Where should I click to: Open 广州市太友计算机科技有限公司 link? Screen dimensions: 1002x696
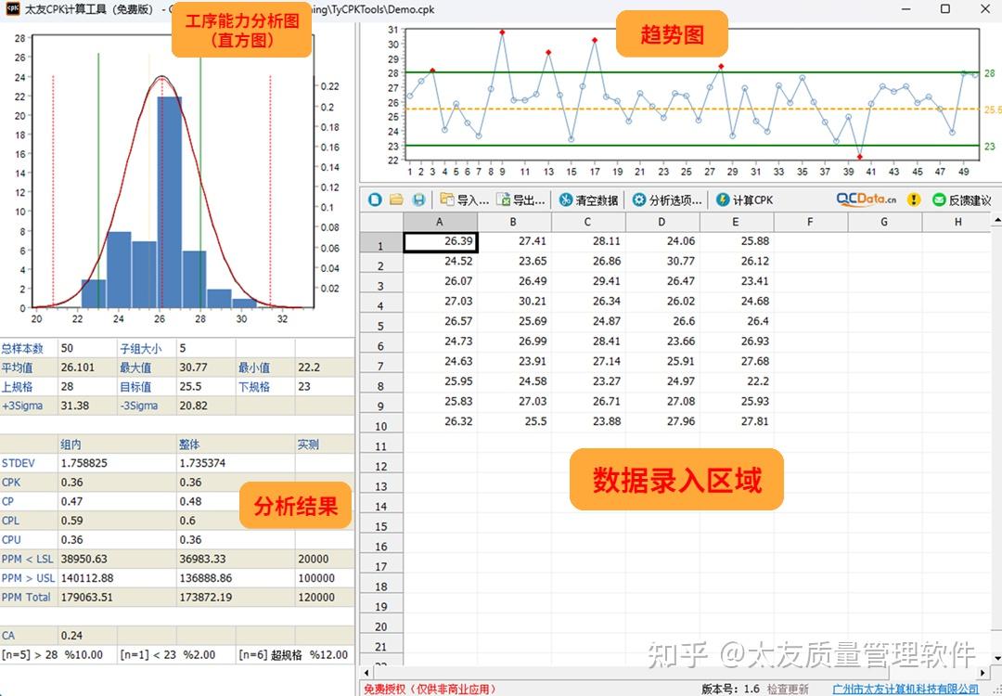tap(906, 689)
